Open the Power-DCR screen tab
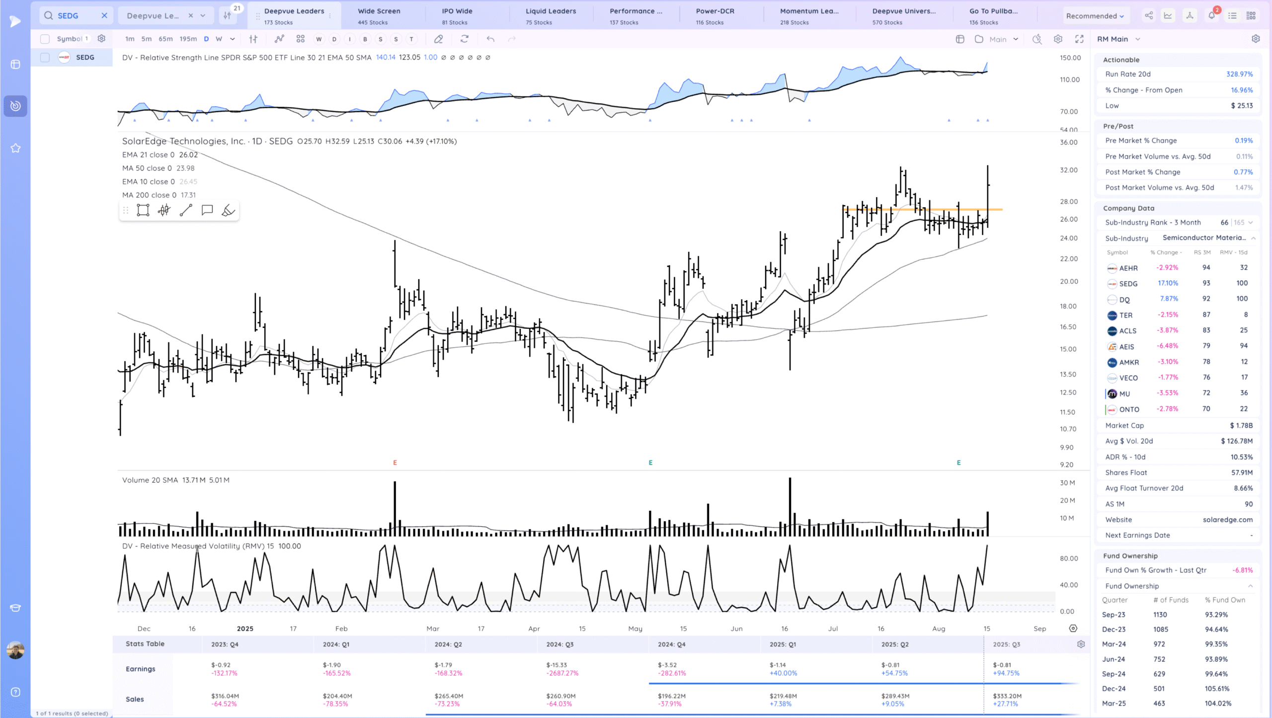Image resolution: width=1272 pixels, height=718 pixels. pos(715,16)
